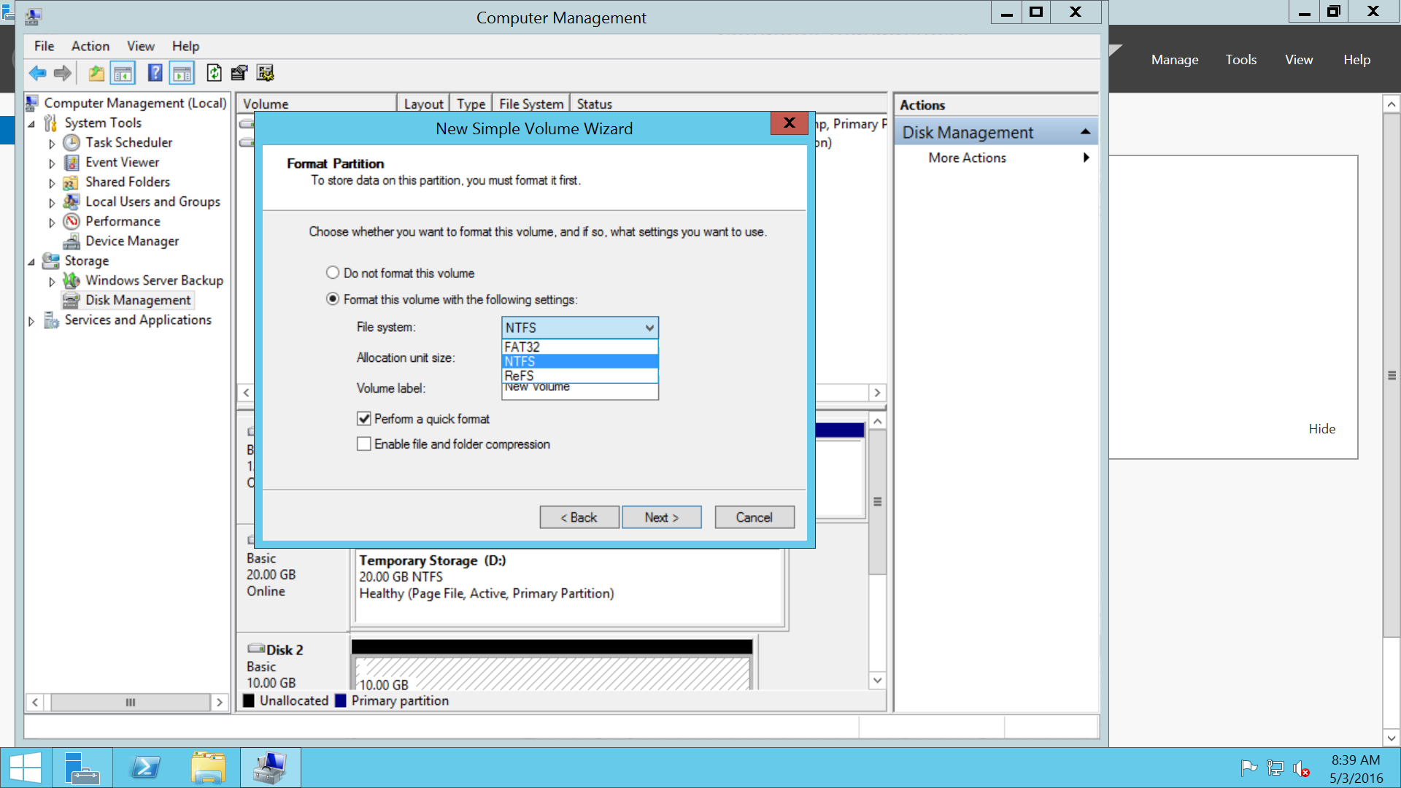Click the Local Users and Groups icon
The image size is (1401, 788).
coord(72,201)
